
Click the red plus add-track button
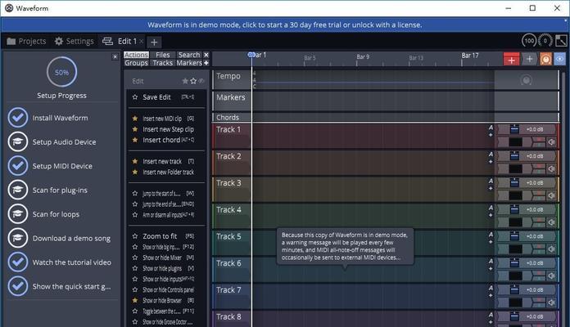click(511, 60)
